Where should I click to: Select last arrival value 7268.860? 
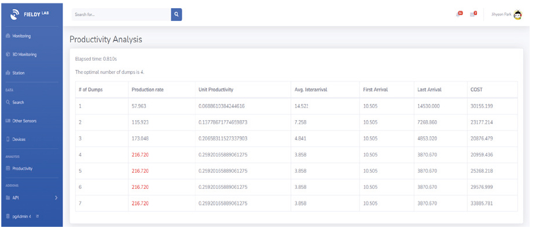pyautogui.click(x=427, y=122)
